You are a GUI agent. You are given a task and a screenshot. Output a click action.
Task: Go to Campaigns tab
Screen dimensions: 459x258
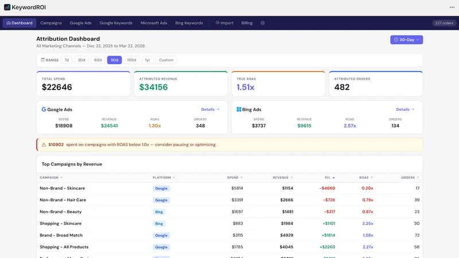pyautogui.click(x=51, y=23)
